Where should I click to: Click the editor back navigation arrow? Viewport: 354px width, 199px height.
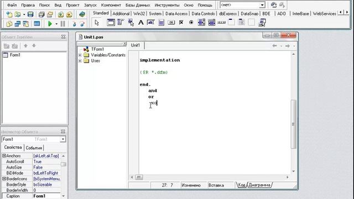pyautogui.click(x=274, y=46)
